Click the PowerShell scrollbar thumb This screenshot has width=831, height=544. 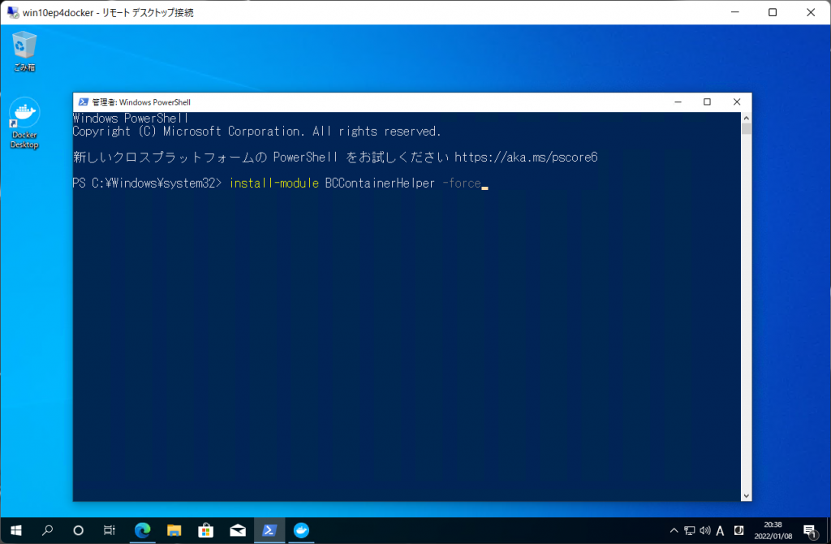pyautogui.click(x=747, y=129)
